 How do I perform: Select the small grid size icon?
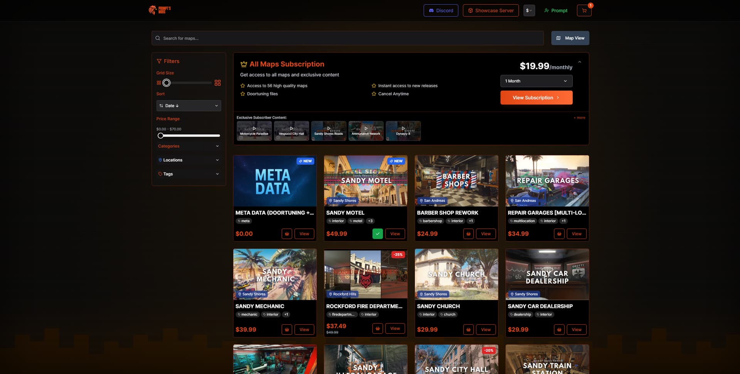pyautogui.click(x=159, y=83)
